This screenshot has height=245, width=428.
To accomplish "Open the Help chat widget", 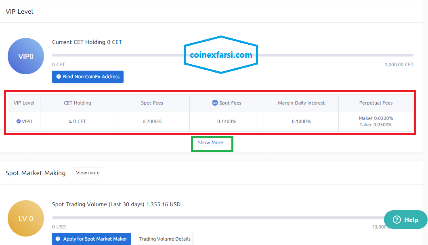I will point(405,220).
